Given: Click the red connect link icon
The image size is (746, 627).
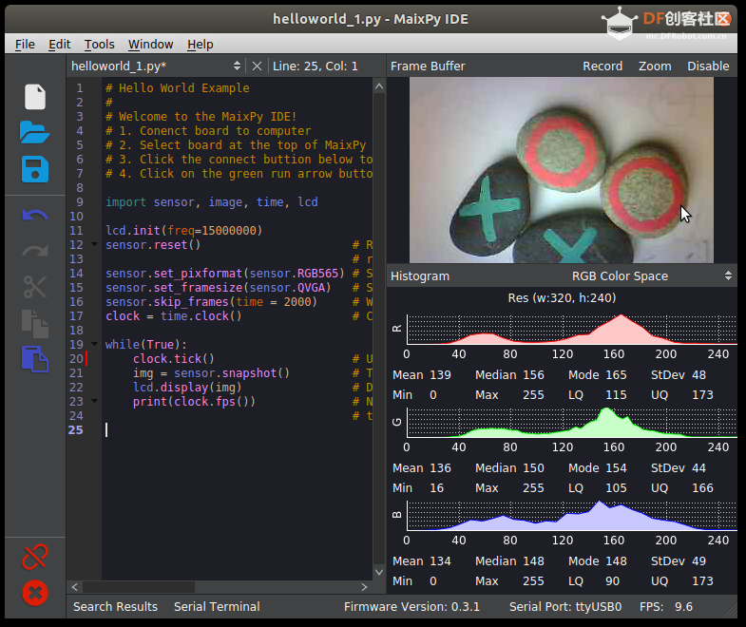Looking at the screenshot, I should [35, 557].
